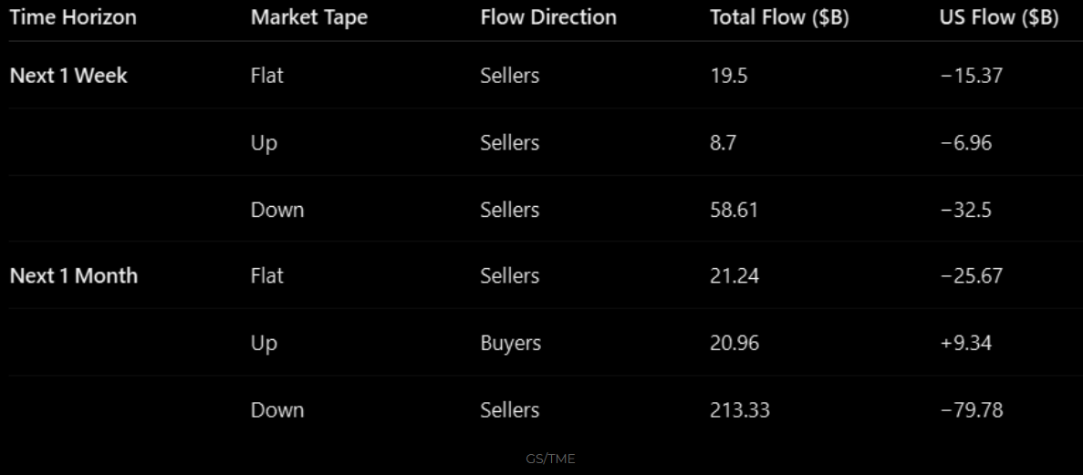Click the 8.7 total flow value
Image resolution: width=1083 pixels, height=475 pixels.
725,143
